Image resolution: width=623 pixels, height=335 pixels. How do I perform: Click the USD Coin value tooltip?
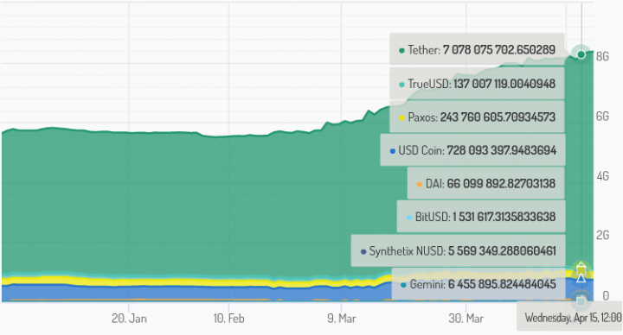tap(472, 150)
